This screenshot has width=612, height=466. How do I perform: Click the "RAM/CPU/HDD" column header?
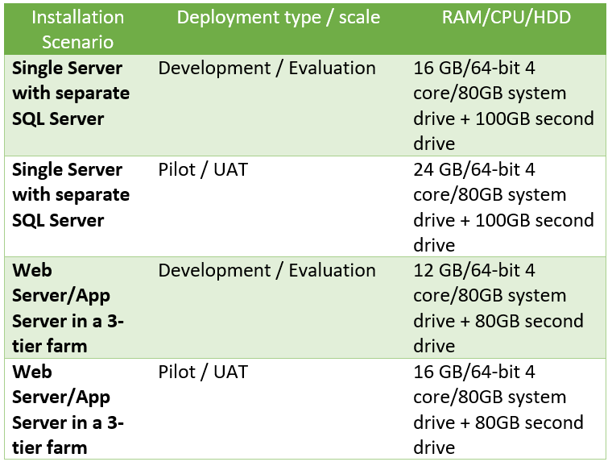point(506,17)
